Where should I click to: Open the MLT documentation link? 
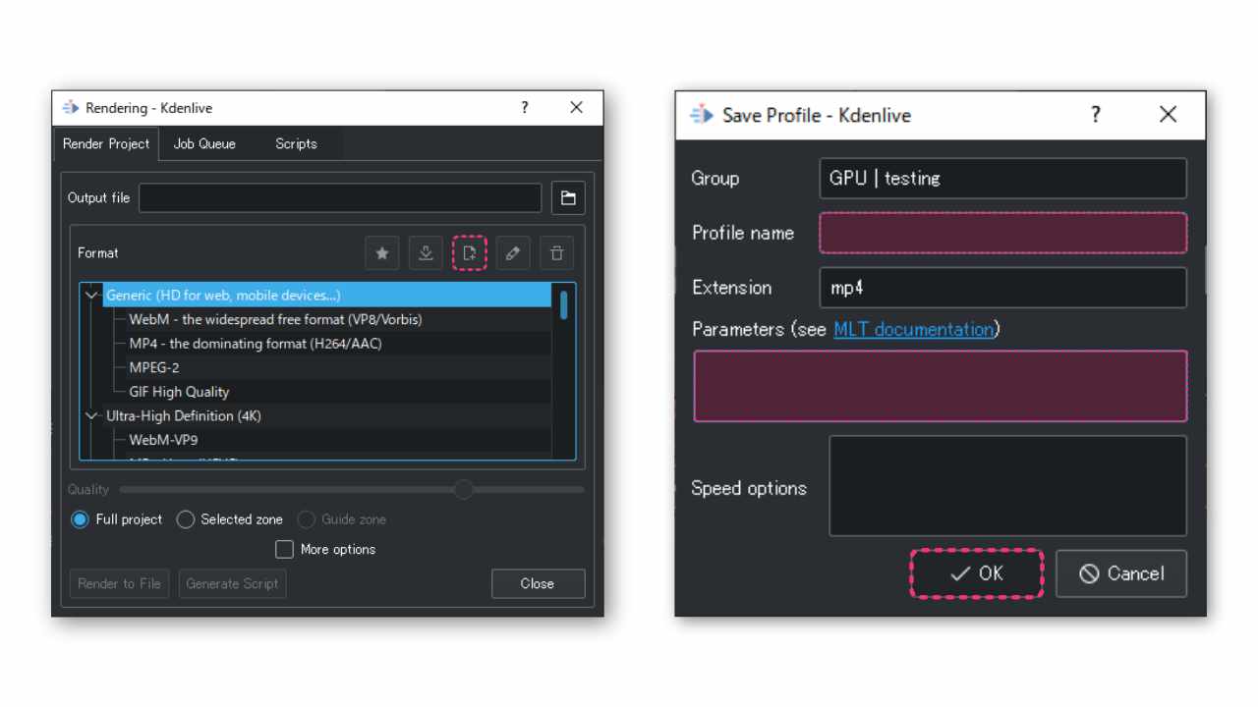coord(914,329)
